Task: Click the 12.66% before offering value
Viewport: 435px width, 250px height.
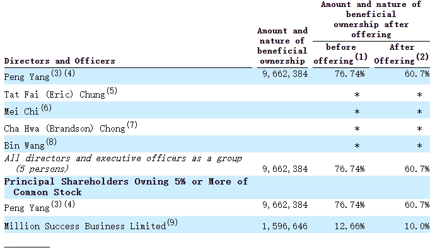Action: [x=349, y=227]
